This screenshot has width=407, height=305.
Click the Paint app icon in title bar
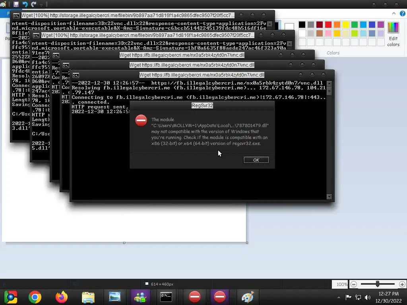[3, 4]
